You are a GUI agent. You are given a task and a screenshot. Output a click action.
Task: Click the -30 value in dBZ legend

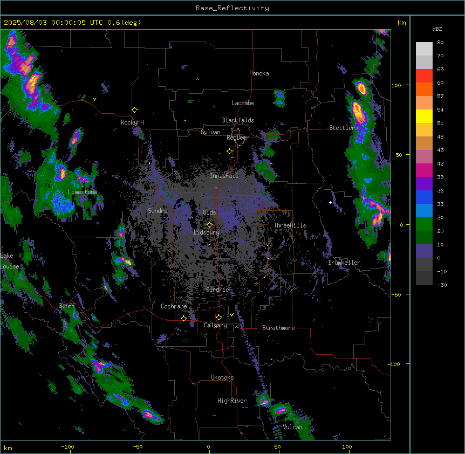[x=442, y=285]
